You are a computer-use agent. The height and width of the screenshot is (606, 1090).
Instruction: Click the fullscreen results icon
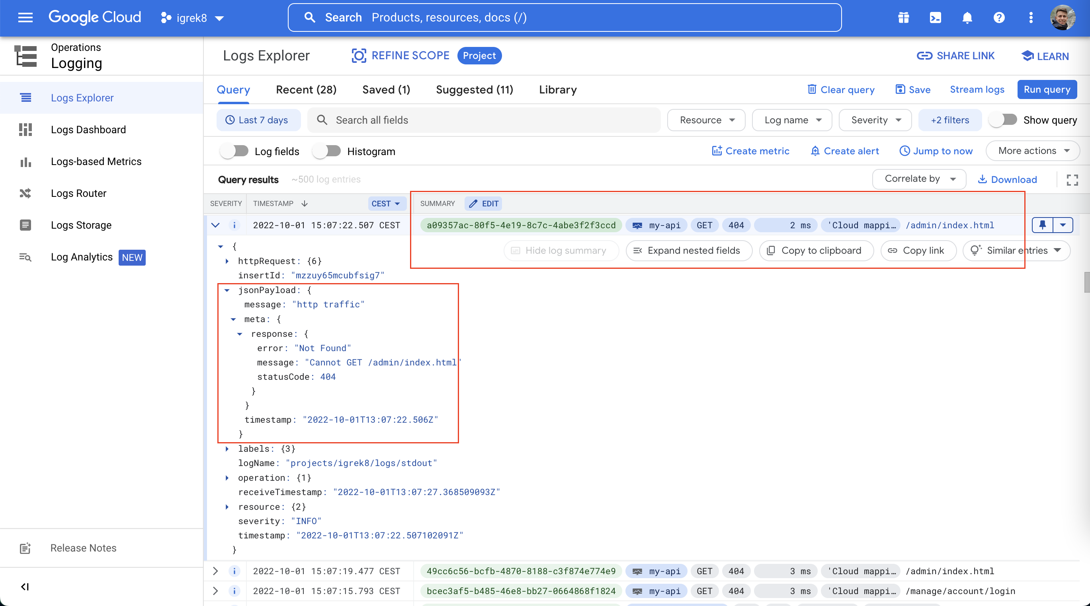point(1072,180)
